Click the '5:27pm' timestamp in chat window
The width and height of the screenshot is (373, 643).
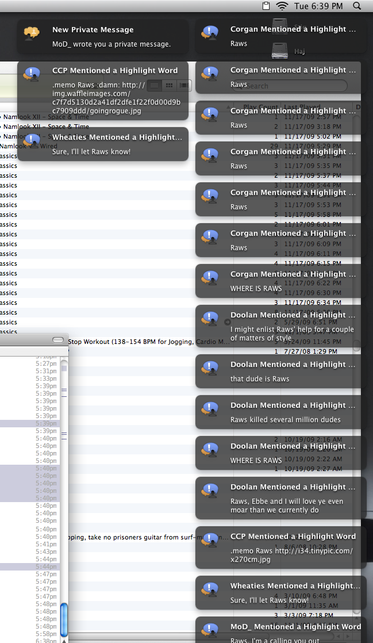tap(46, 363)
